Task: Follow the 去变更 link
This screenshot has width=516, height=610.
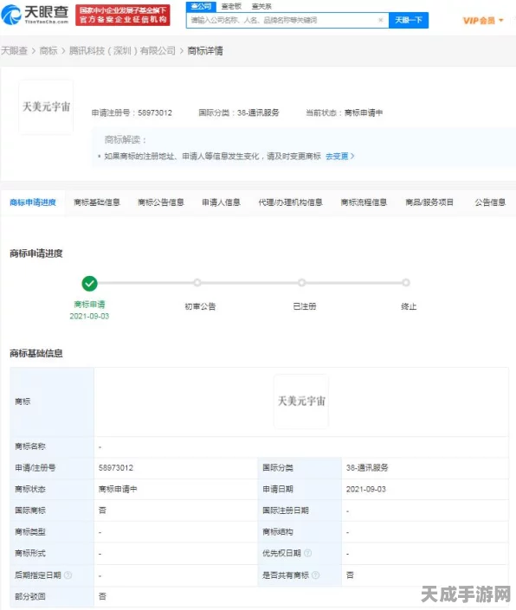Action: pyautogui.click(x=339, y=156)
